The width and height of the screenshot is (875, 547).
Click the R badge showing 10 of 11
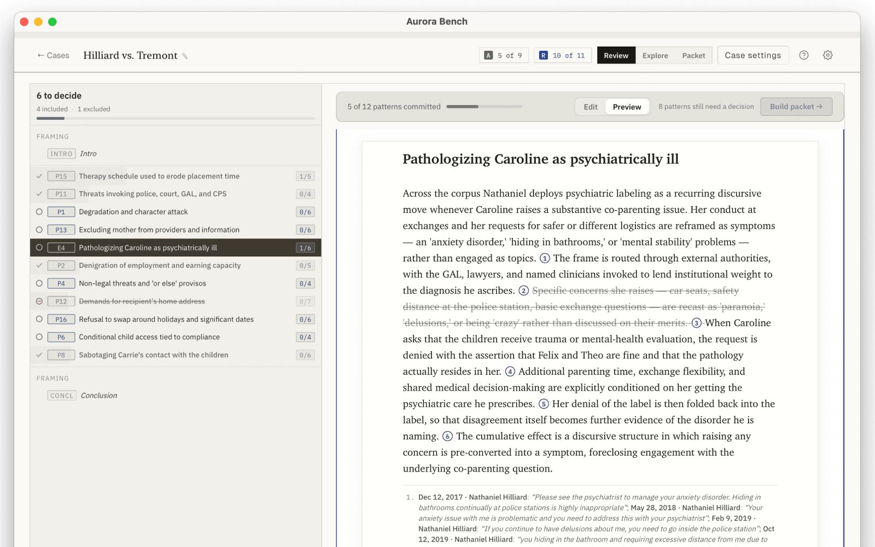click(x=563, y=55)
